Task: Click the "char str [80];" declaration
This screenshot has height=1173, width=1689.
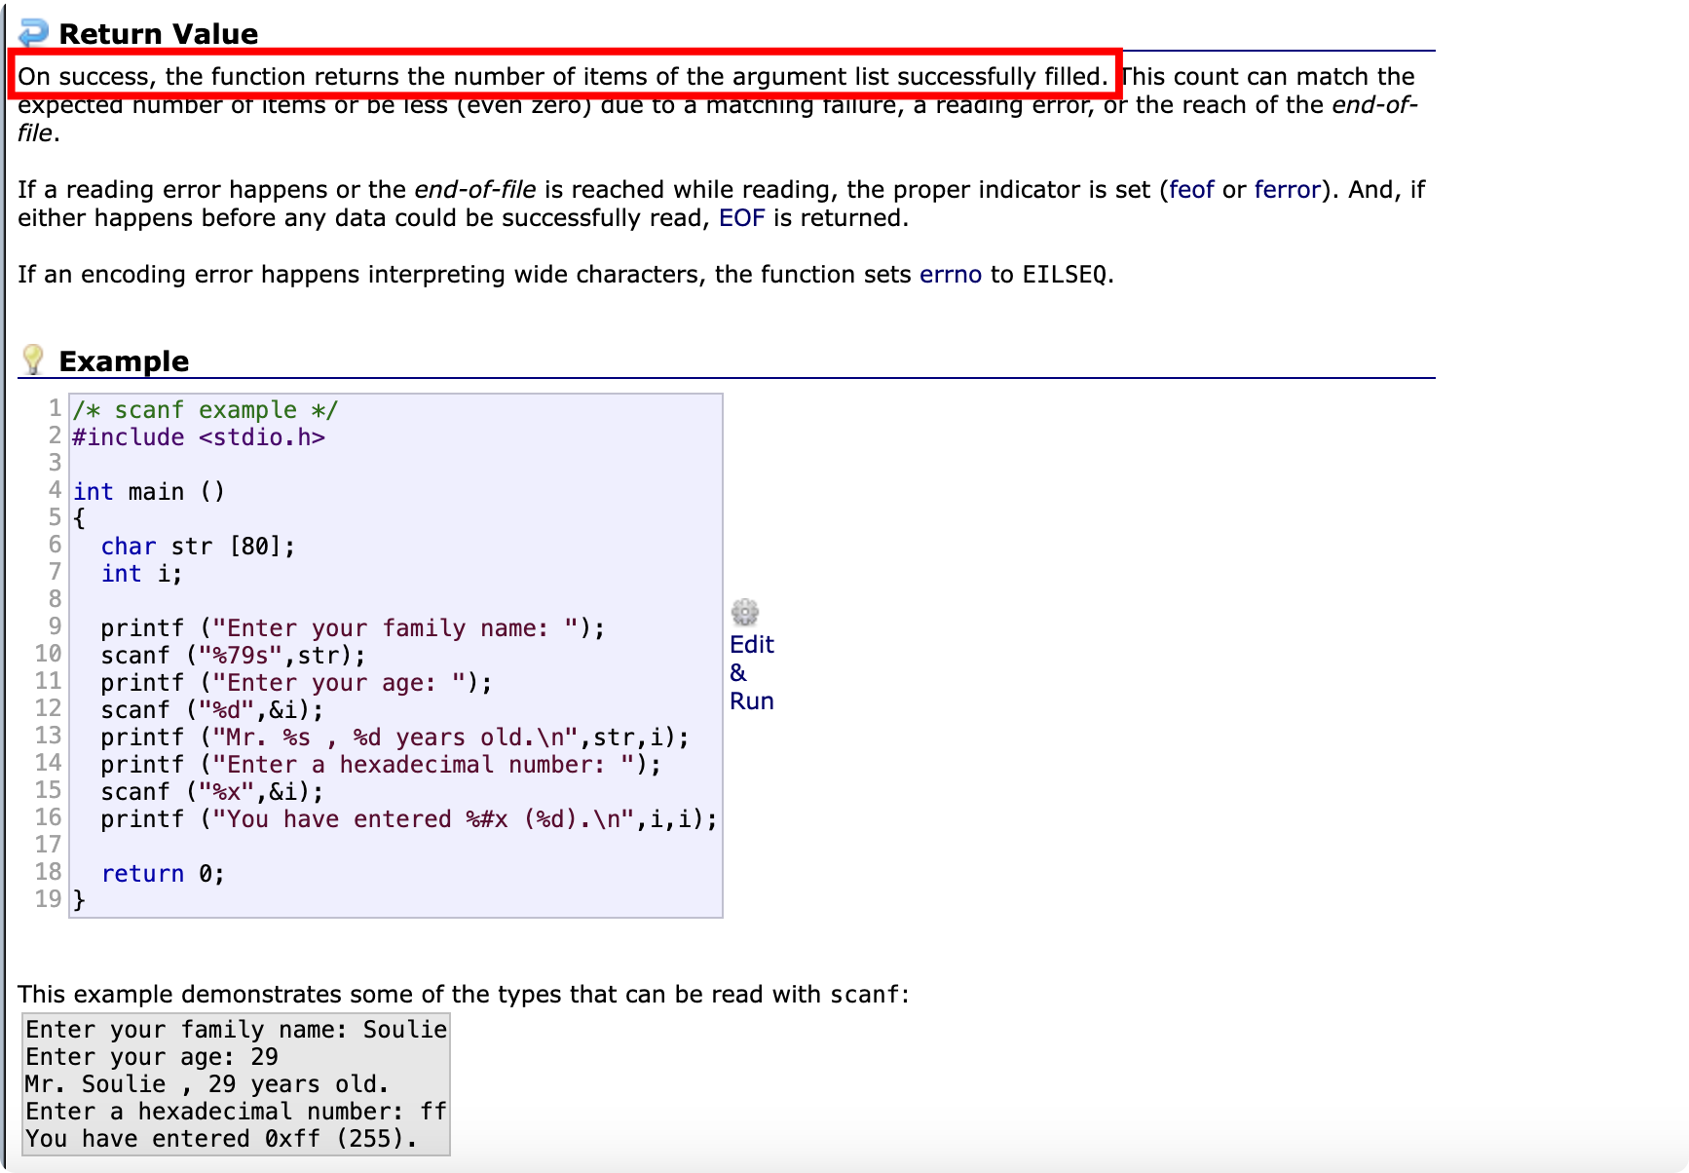Action: click(x=198, y=547)
